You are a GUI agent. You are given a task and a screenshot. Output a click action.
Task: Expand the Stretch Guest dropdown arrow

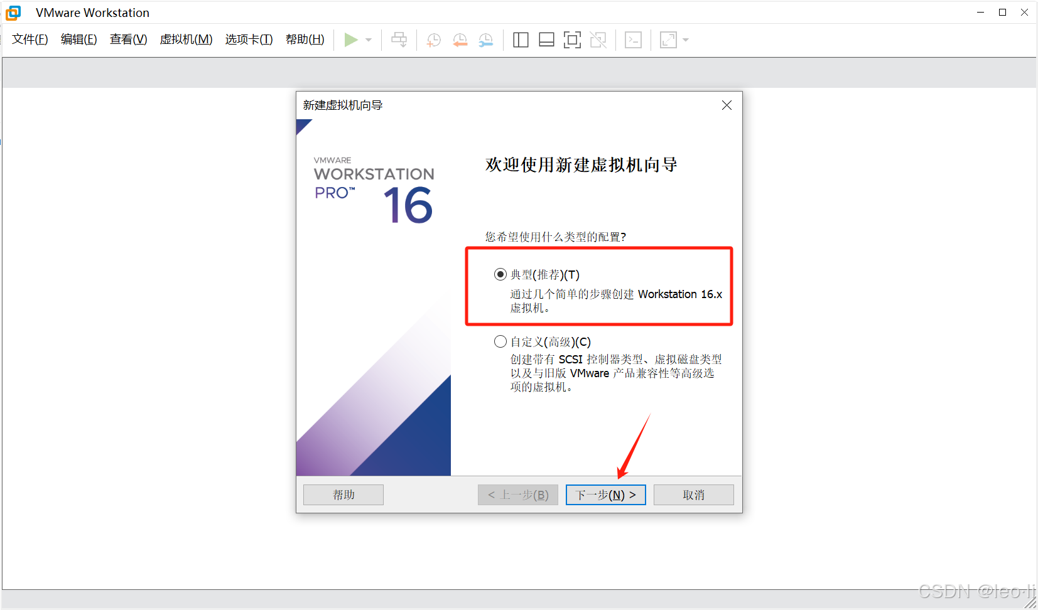tap(686, 40)
